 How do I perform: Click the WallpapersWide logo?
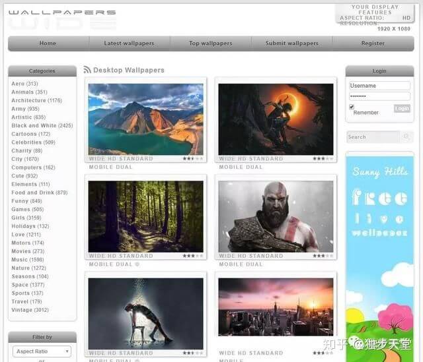coord(62,19)
